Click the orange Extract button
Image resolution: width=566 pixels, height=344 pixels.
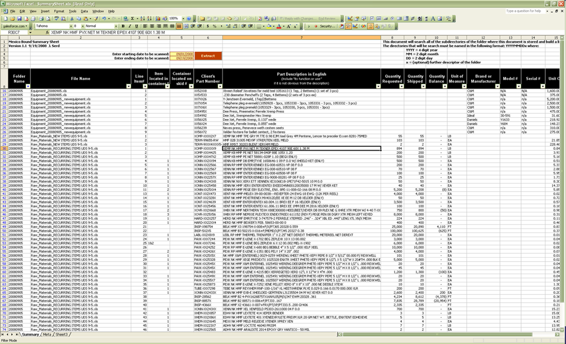208,56
